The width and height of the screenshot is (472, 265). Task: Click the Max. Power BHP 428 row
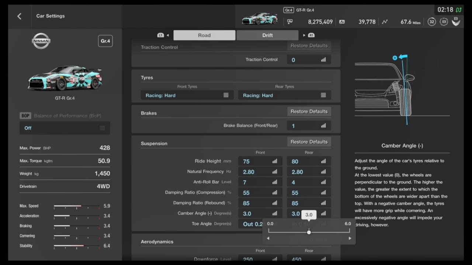coord(65,148)
